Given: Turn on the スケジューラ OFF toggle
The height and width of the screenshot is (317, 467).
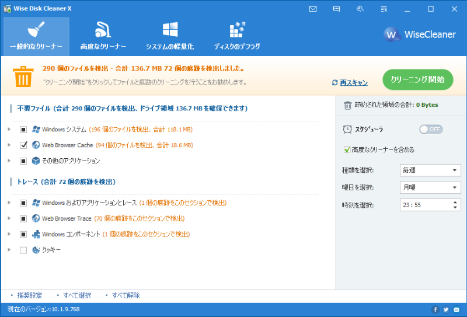Looking at the screenshot, I should tap(431, 129).
